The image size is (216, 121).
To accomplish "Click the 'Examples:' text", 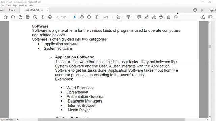I will pos(64,79).
